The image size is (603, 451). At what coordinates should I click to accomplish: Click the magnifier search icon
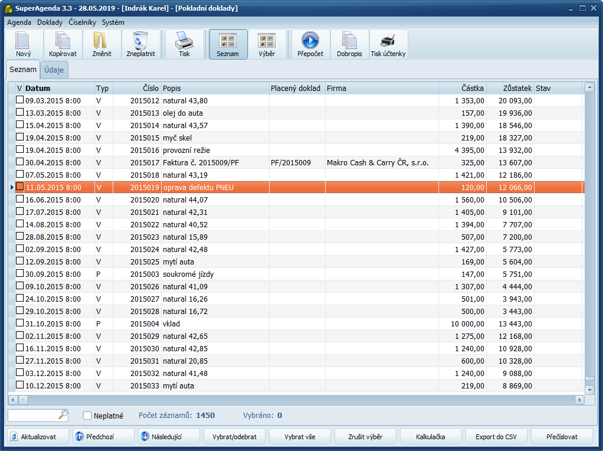pyautogui.click(x=63, y=414)
